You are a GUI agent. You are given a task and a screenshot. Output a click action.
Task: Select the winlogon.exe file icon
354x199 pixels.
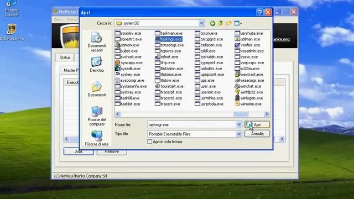(x=237, y=98)
